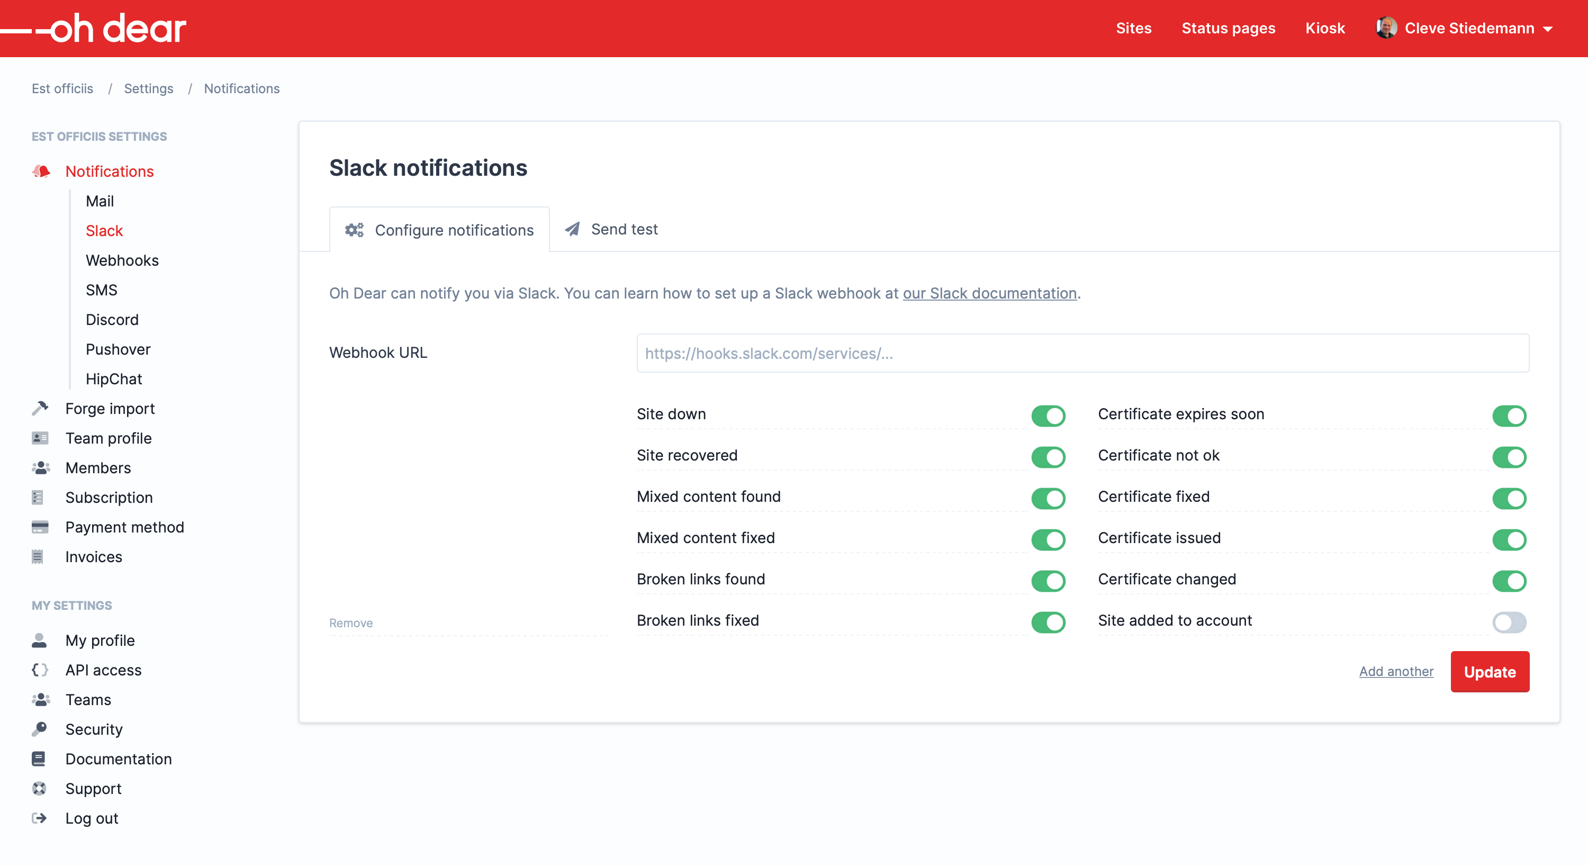Click the Cleve Stiedemann avatar picture
Image resolution: width=1588 pixels, height=866 pixels.
tap(1386, 28)
